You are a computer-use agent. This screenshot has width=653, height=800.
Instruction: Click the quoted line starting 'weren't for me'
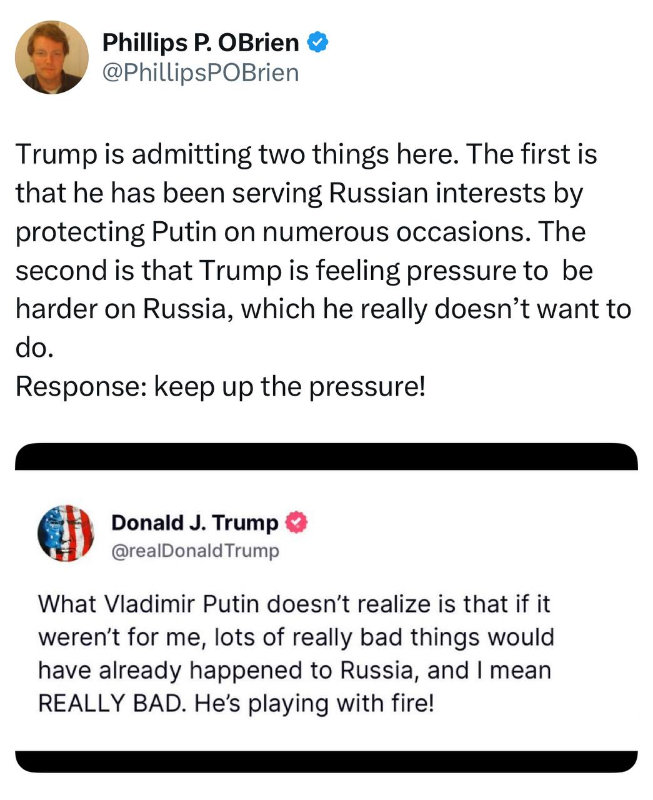coord(296,637)
